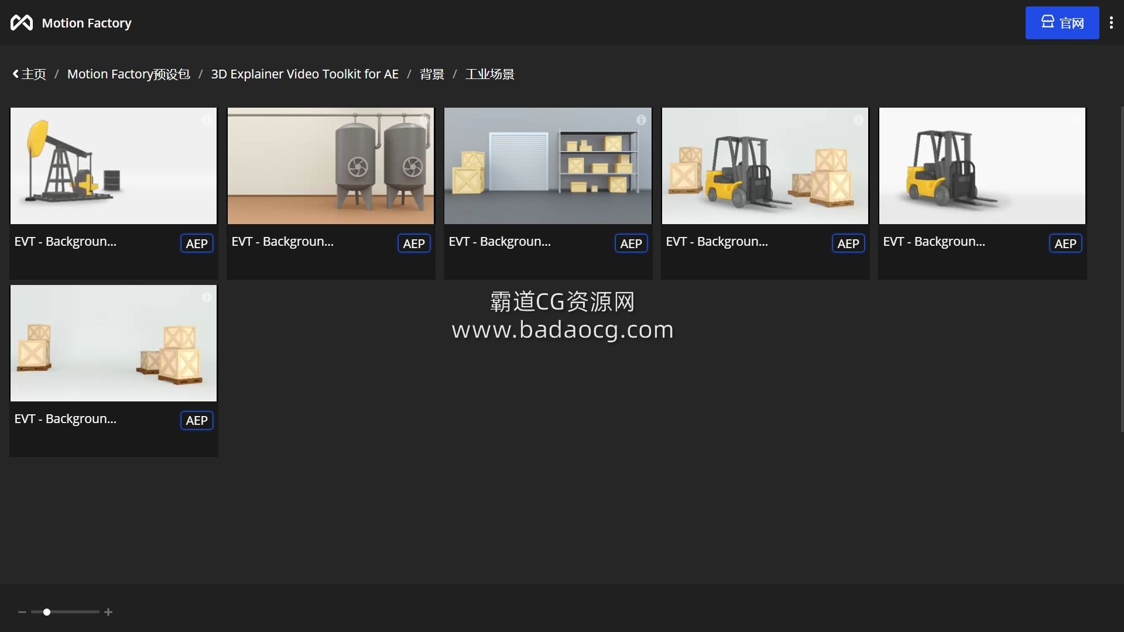The height and width of the screenshot is (632, 1124).
Task: Open the lone forklift thumbnail
Action: pos(982,166)
